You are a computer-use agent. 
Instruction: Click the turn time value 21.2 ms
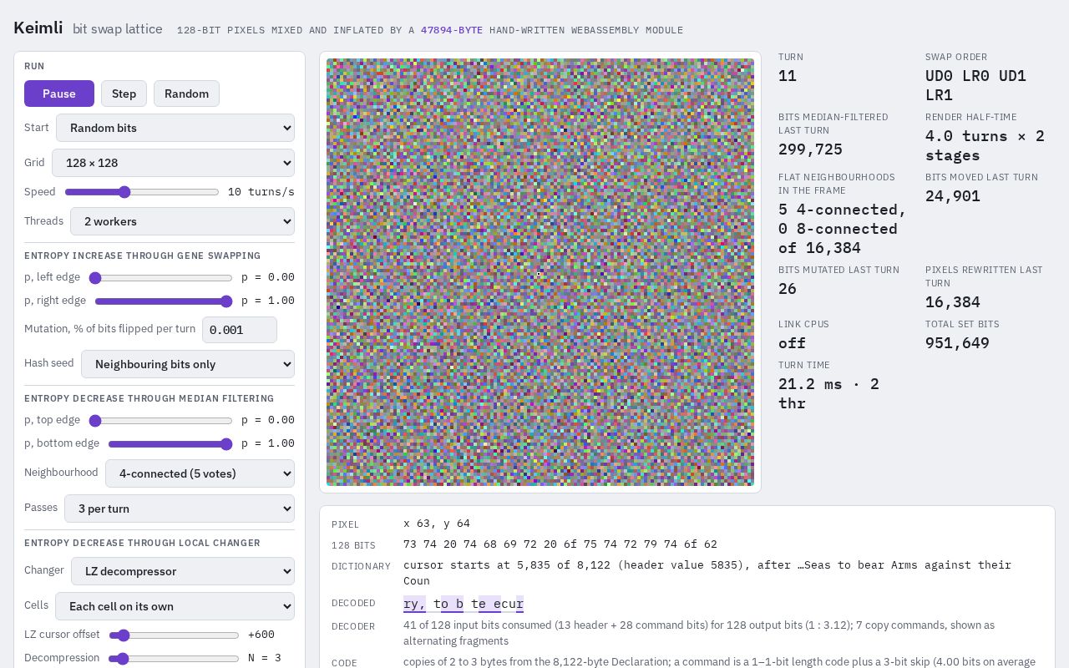click(x=828, y=393)
